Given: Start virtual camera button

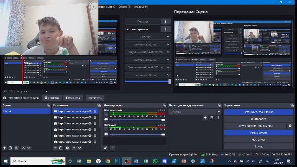Looking at the screenshot, I should tap(255, 126).
